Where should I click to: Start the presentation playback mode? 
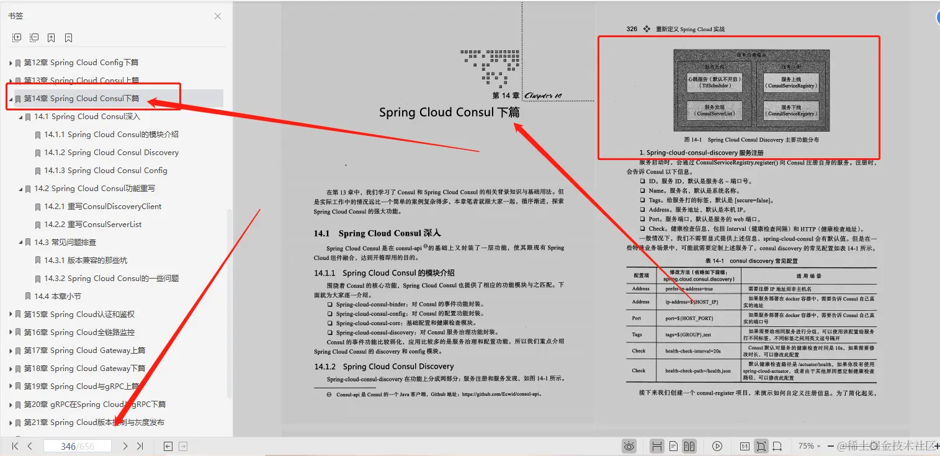tap(716, 446)
